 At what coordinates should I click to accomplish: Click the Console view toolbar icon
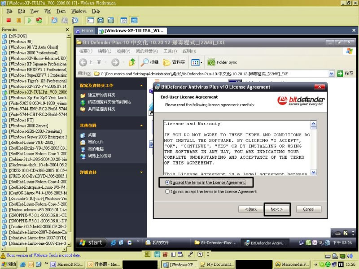click(134, 20)
